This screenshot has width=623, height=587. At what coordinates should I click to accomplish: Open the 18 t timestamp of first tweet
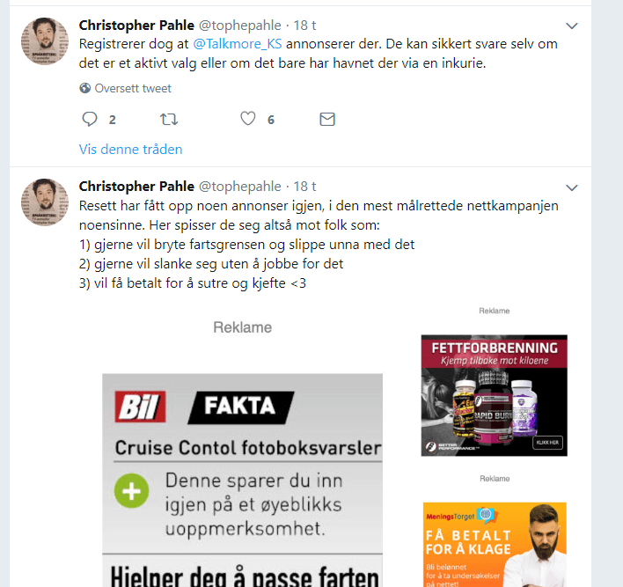(x=304, y=26)
